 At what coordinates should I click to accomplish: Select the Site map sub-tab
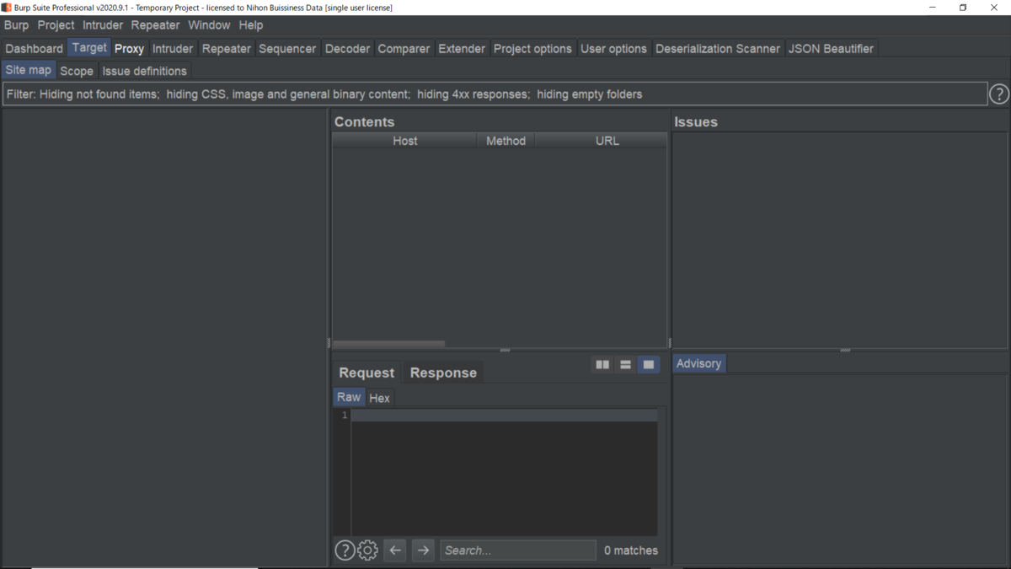(x=29, y=70)
